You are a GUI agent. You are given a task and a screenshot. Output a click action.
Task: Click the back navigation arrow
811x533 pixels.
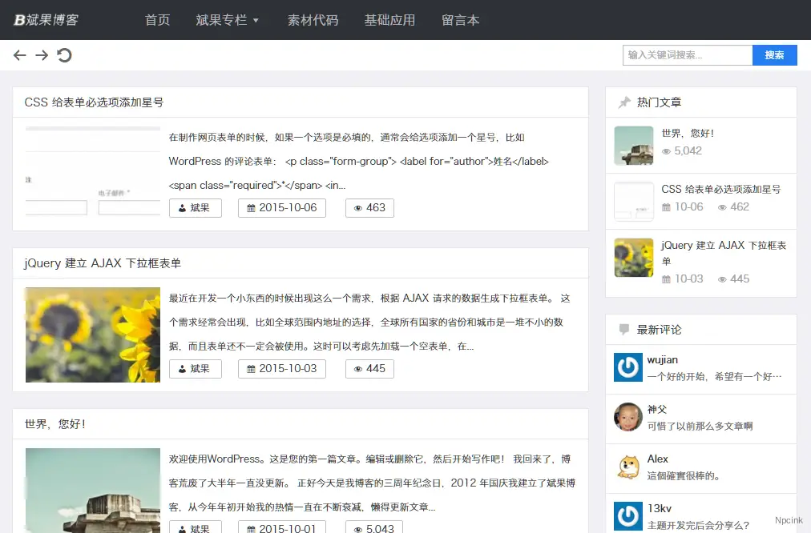(19, 55)
